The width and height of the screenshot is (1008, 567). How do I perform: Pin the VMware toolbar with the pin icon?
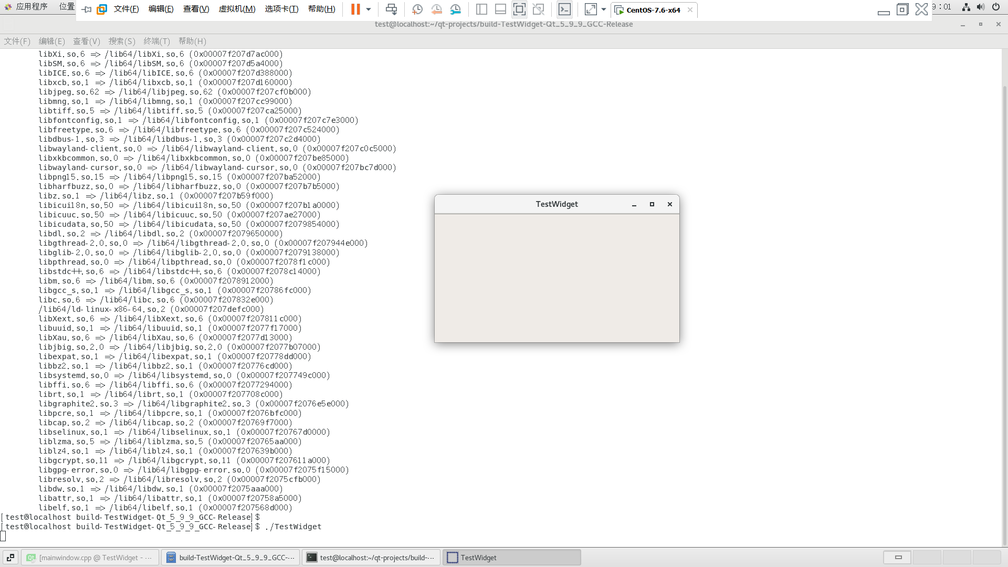86,9
